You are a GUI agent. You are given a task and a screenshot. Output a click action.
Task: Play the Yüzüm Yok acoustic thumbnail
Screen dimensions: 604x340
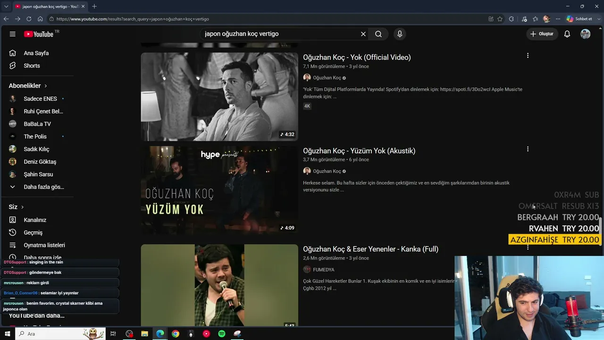[x=219, y=190]
